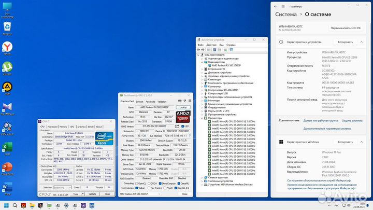This screenshot has height=210, width=373.
Task: Click the AMD Radeon logo in GPU-Z
Action: 183,117
